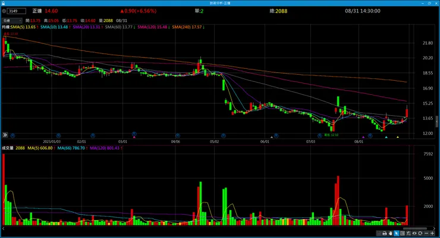Click the SMA(10) 13.48 indicator label
440x238 pixels.
(54, 27)
